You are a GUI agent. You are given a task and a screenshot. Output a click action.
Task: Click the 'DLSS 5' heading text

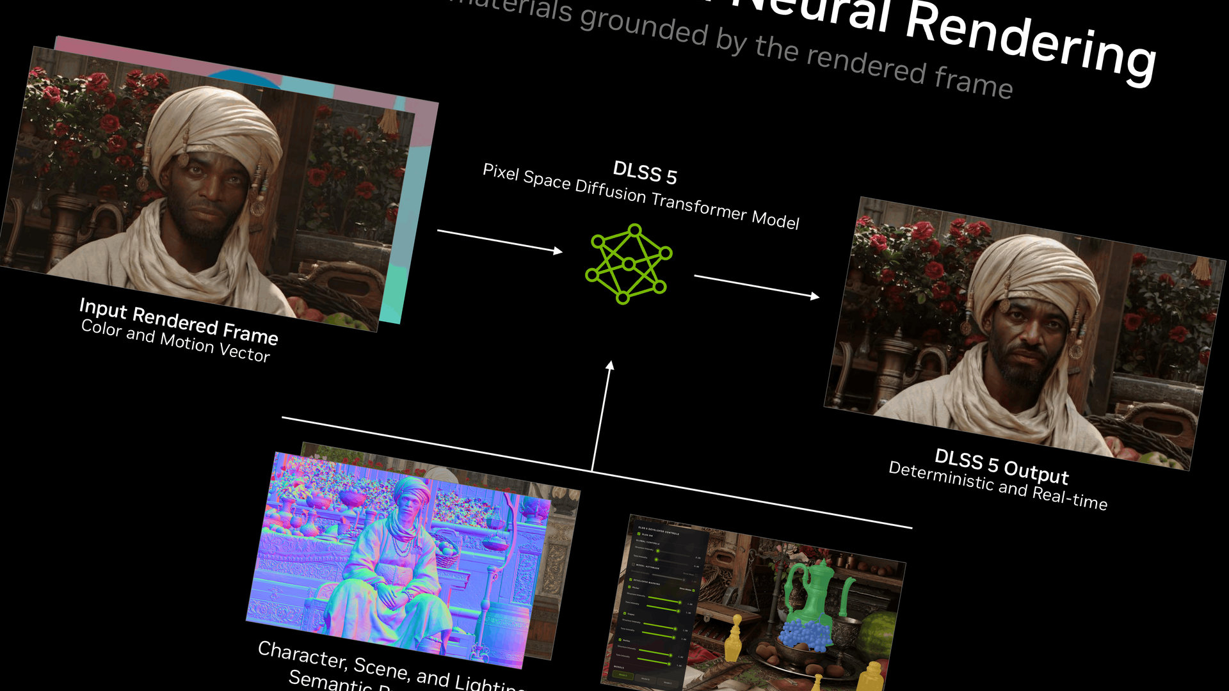645,172
